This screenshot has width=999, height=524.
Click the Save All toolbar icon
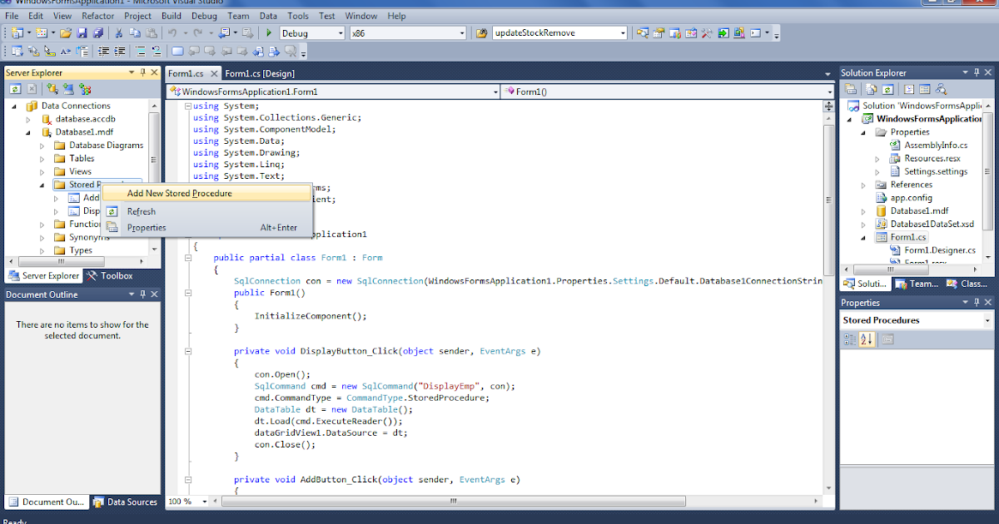pos(99,33)
